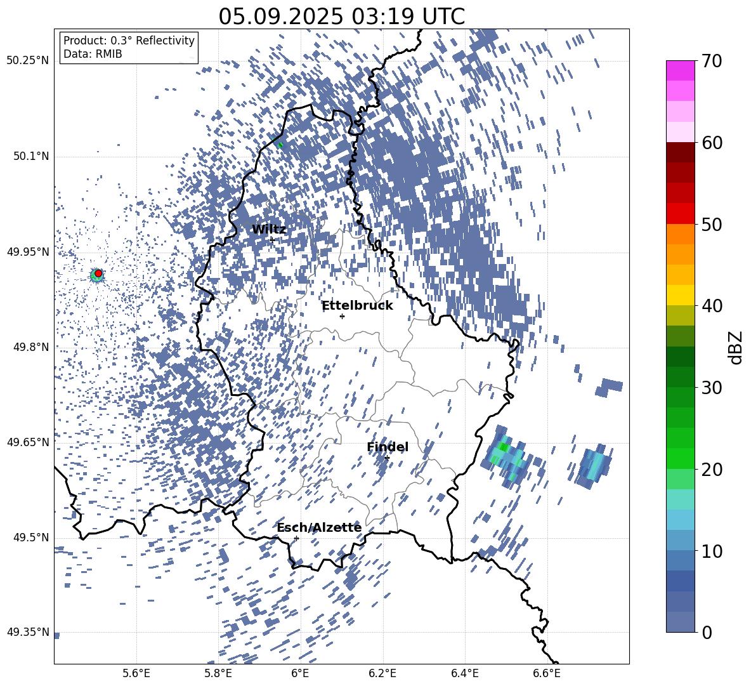Click the 50.1°N latitude label
The image size is (751, 686).
30,156
